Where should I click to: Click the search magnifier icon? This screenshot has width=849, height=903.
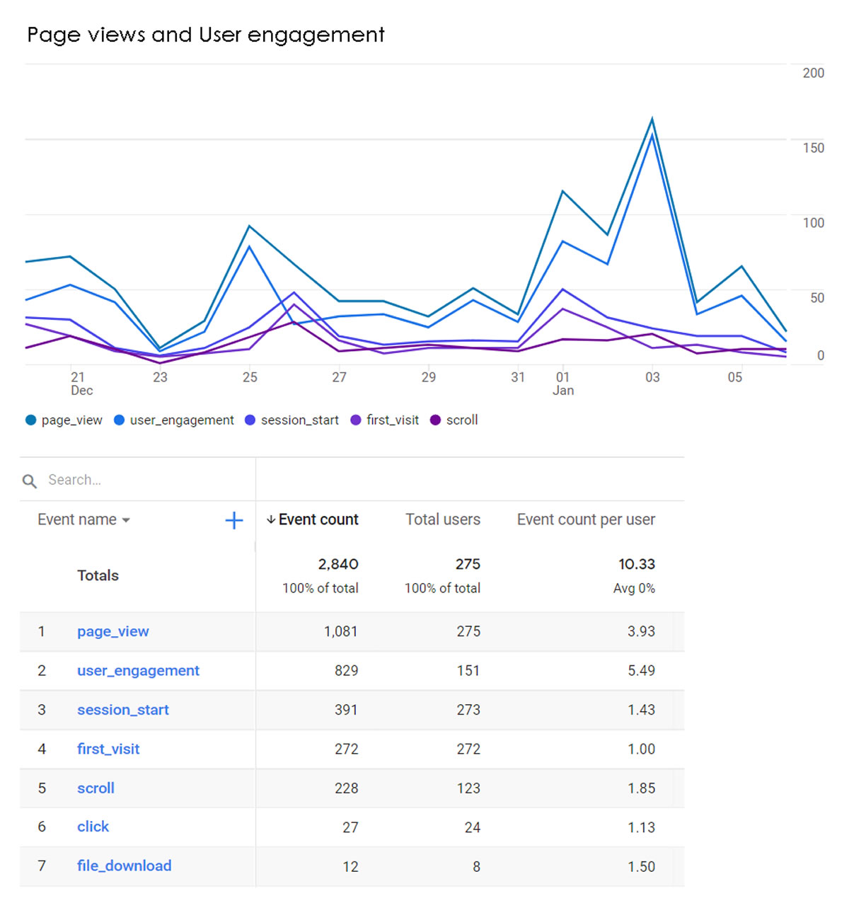[30, 481]
